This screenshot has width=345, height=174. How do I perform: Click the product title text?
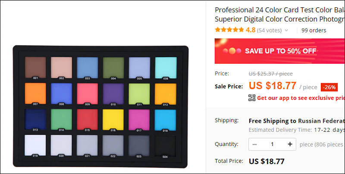point(280,14)
